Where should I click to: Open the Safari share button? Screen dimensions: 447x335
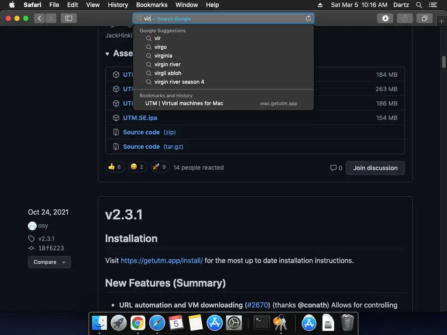click(405, 18)
